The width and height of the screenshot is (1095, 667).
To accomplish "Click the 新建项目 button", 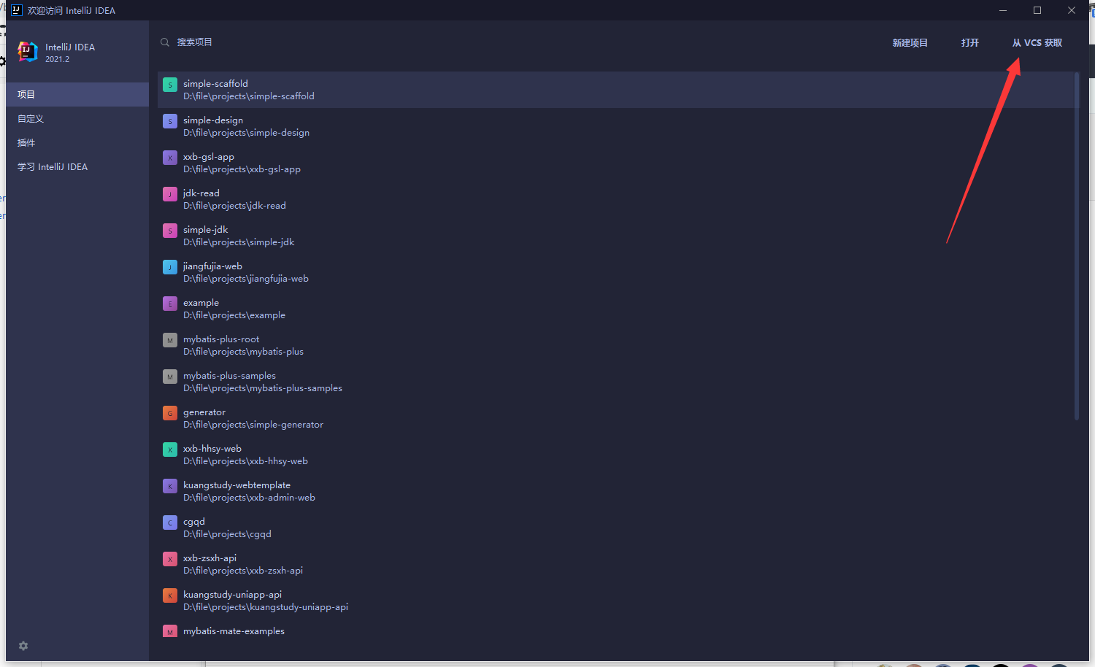I will pyautogui.click(x=910, y=43).
